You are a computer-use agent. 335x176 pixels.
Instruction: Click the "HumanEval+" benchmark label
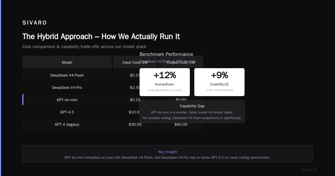165,84
